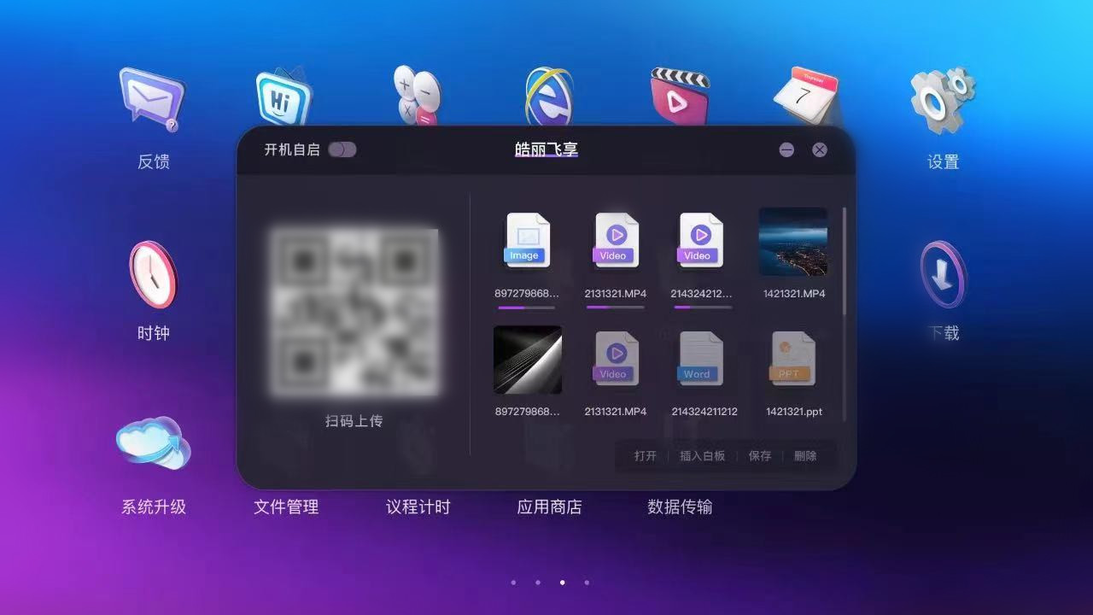Click the highlighted third page indicator dot
This screenshot has width=1093, height=615.
pos(562,583)
